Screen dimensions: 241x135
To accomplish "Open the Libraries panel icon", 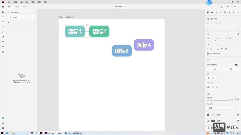I will coord(3,118).
